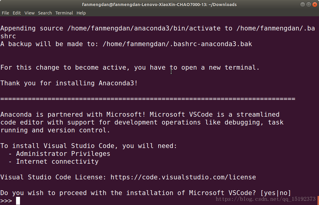
Task: Maximize the terminal window
Action: click(x=308, y=4)
